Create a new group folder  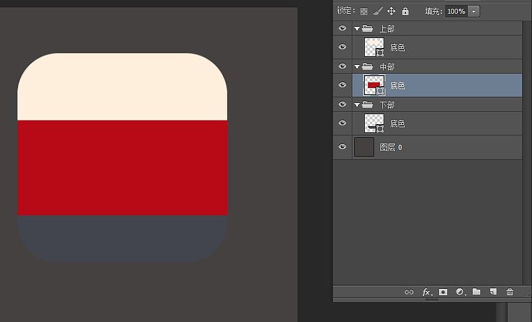point(476,291)
